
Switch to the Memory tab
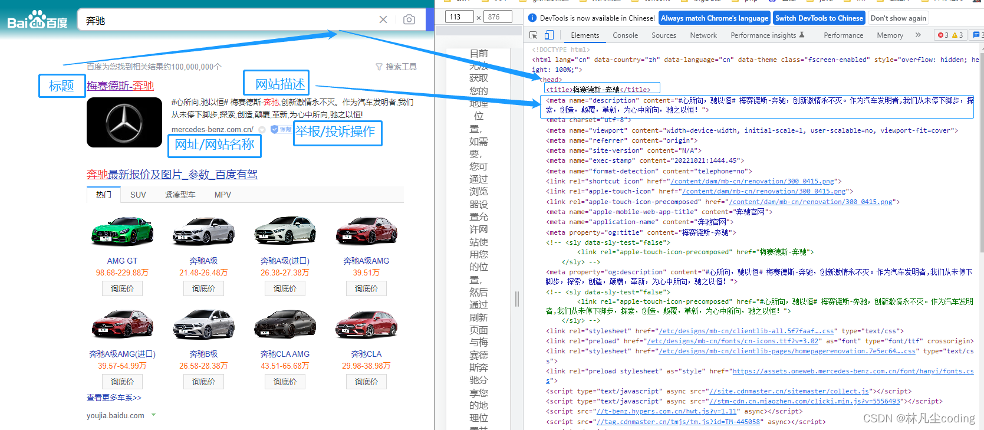[890, 35]
